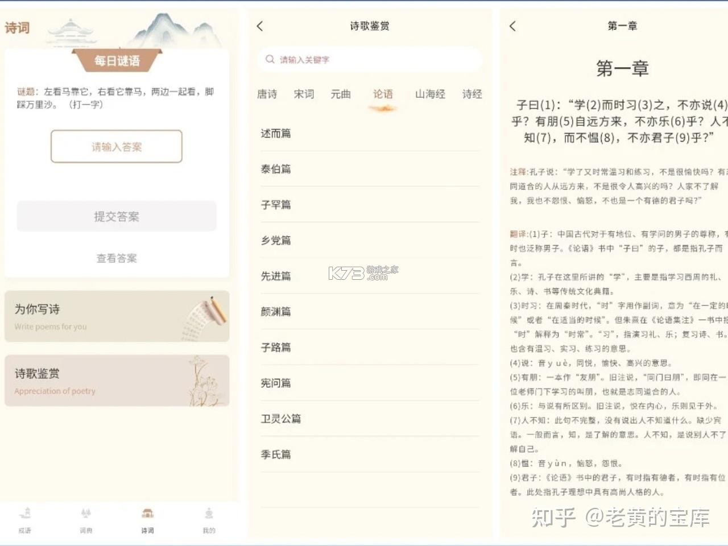The width and height of the screenshot is (728, 546).
Task: Switch to the 宋词 tab
Action: tap(304, 94)
